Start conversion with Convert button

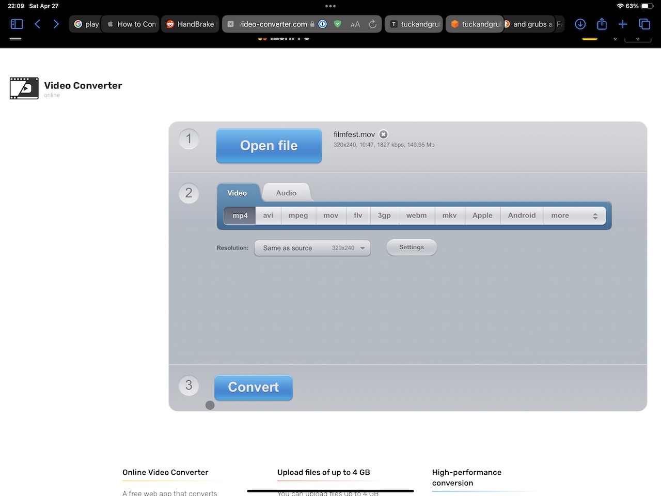click(x=254, y=388)
